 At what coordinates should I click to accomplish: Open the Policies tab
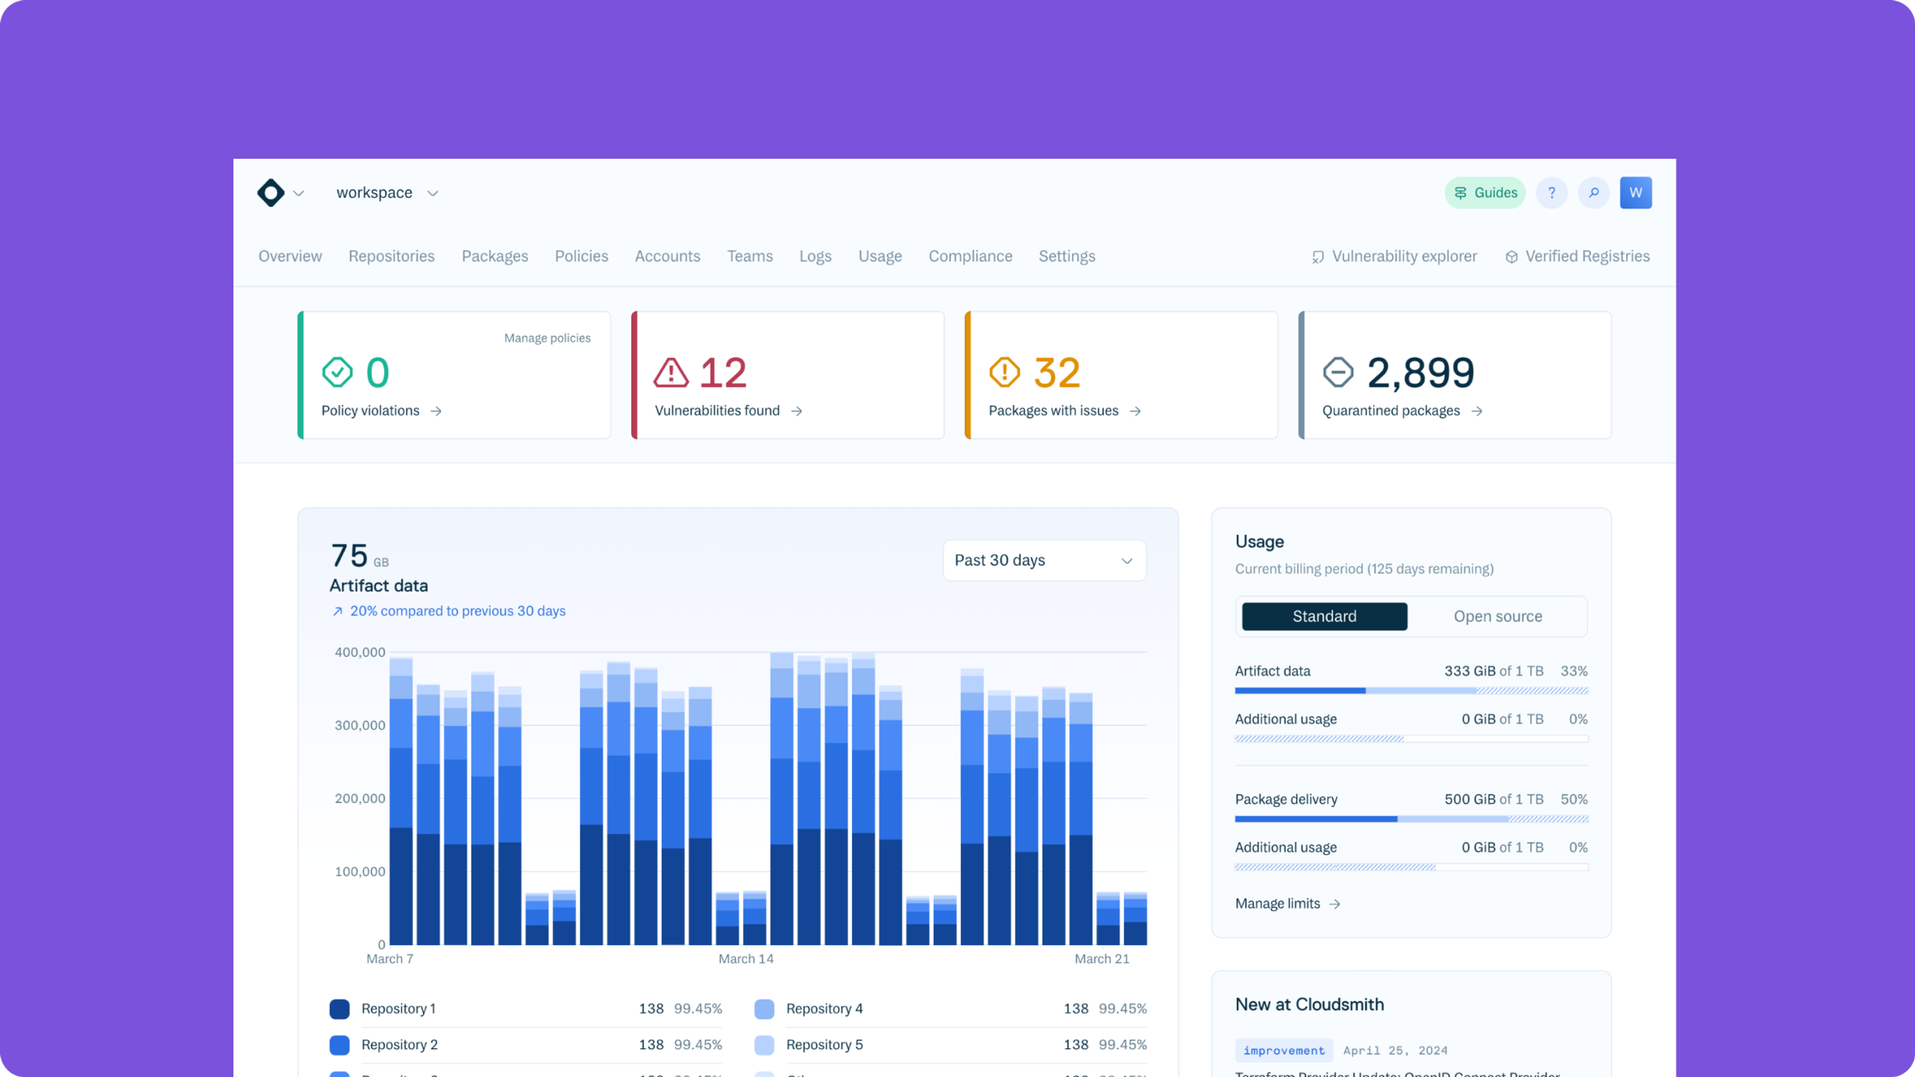click(581, 256)
